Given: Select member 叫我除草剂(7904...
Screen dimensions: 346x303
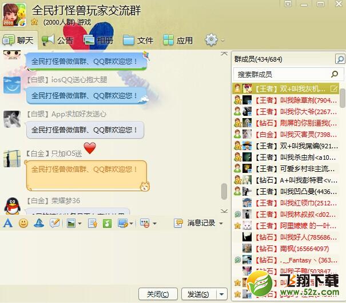Looking at the screenshot, I should [x=285, y=100].
